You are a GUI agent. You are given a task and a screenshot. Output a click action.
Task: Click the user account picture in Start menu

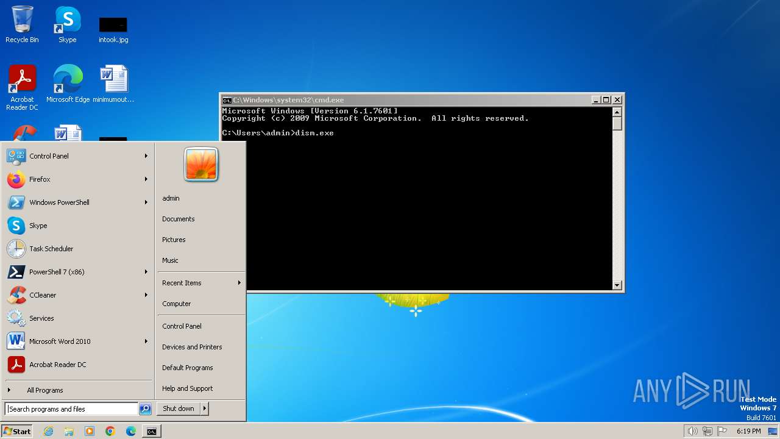click(201, 164)
